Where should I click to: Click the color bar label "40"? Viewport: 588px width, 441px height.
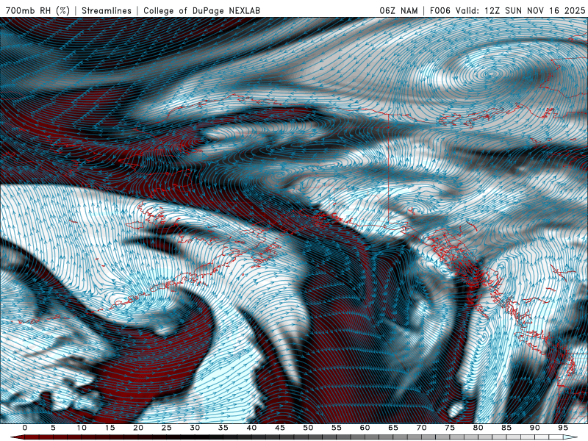pyautogui.click(x=251, y=428)
